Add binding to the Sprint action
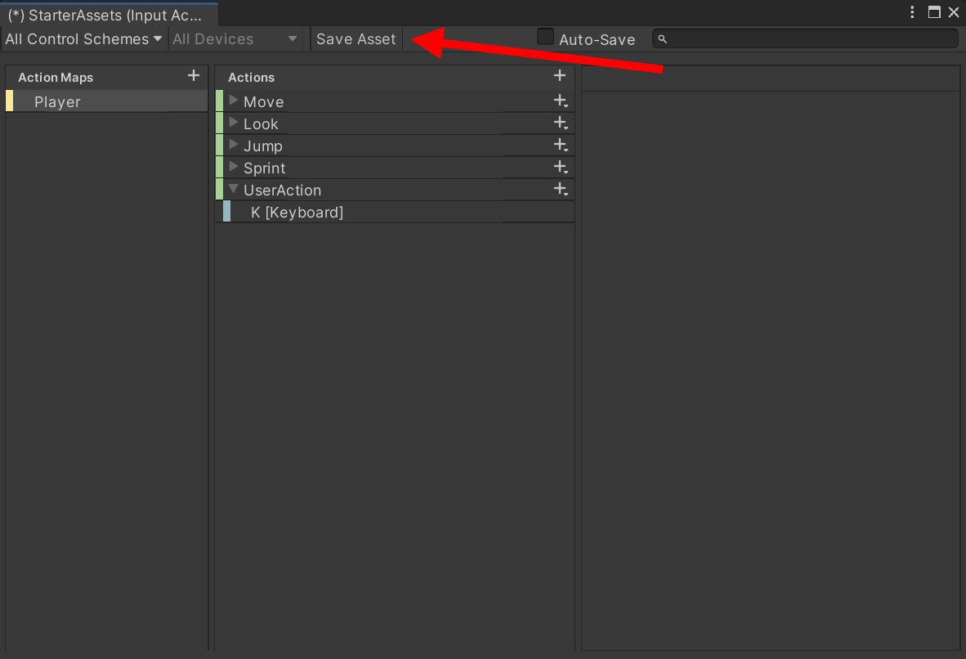The image size is (966, 659). (x=561, y=167)
